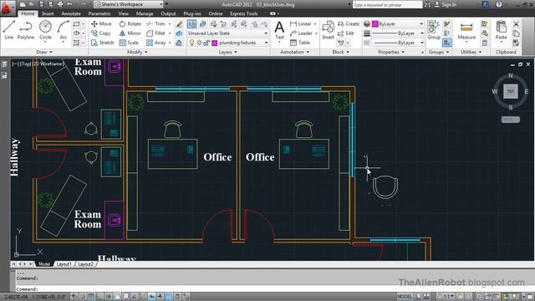Switch to the Layout1 tab
Image resolution: width=535 pixels, height=301 pixels.
tap(64, 264)
